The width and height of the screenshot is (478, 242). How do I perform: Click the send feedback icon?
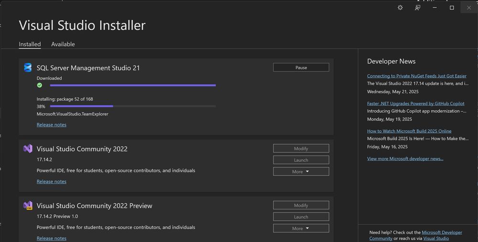(x=417, y=8)
